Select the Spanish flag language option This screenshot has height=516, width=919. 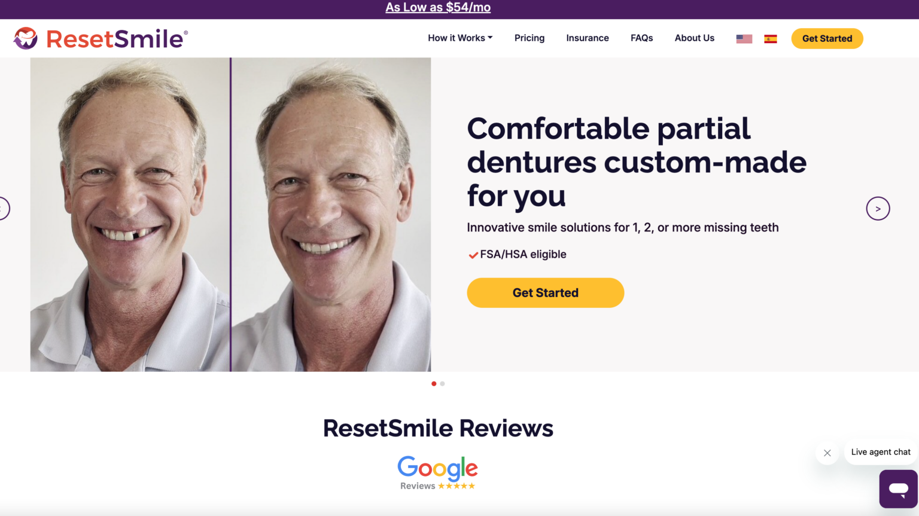coord(771,38)
